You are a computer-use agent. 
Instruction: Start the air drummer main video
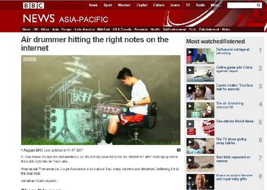coord(101,100)
